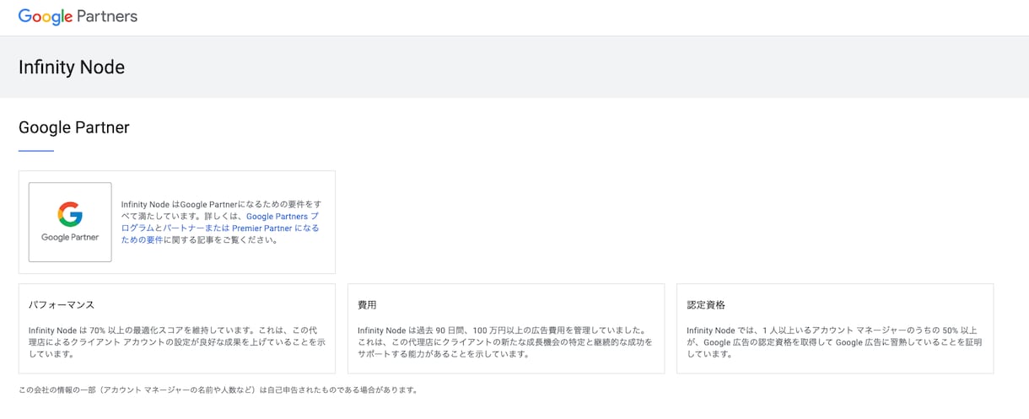
Task: Click the パフォーマンス card heading
Action: tap(62, 304)
